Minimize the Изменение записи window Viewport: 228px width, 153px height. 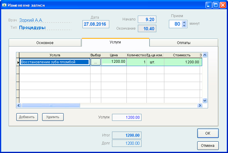click(209, 5)
